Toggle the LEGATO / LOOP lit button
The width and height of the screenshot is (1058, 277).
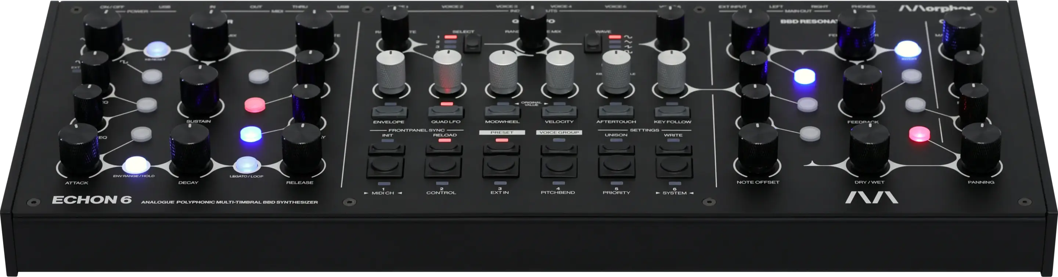click(x=247, y=165)
